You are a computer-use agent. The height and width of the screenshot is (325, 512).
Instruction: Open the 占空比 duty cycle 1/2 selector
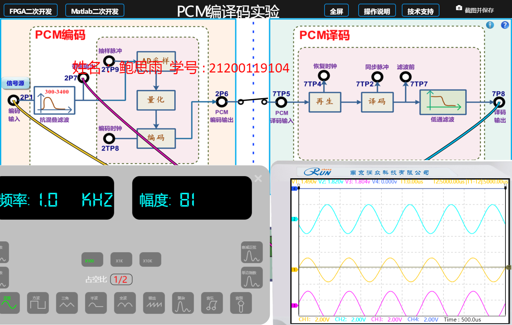(121, 279)
